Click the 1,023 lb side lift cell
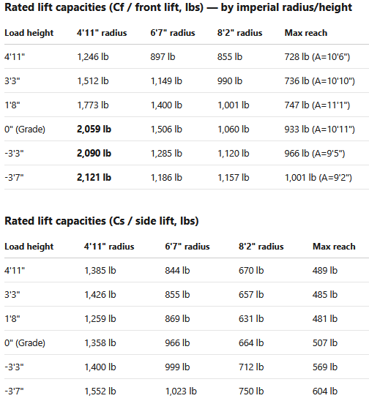This screenshot has height=401, width=369. coord(181,391)
